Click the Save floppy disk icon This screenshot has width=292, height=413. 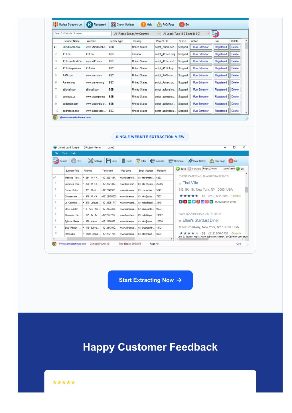[x=108, y=161]
